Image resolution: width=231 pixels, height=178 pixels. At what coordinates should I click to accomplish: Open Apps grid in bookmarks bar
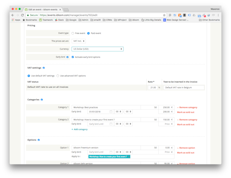coord(16,20)
